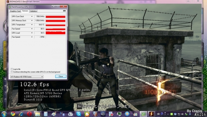
Task: Open the monitor-shaped taskbar icon
Action: [119, 114]
